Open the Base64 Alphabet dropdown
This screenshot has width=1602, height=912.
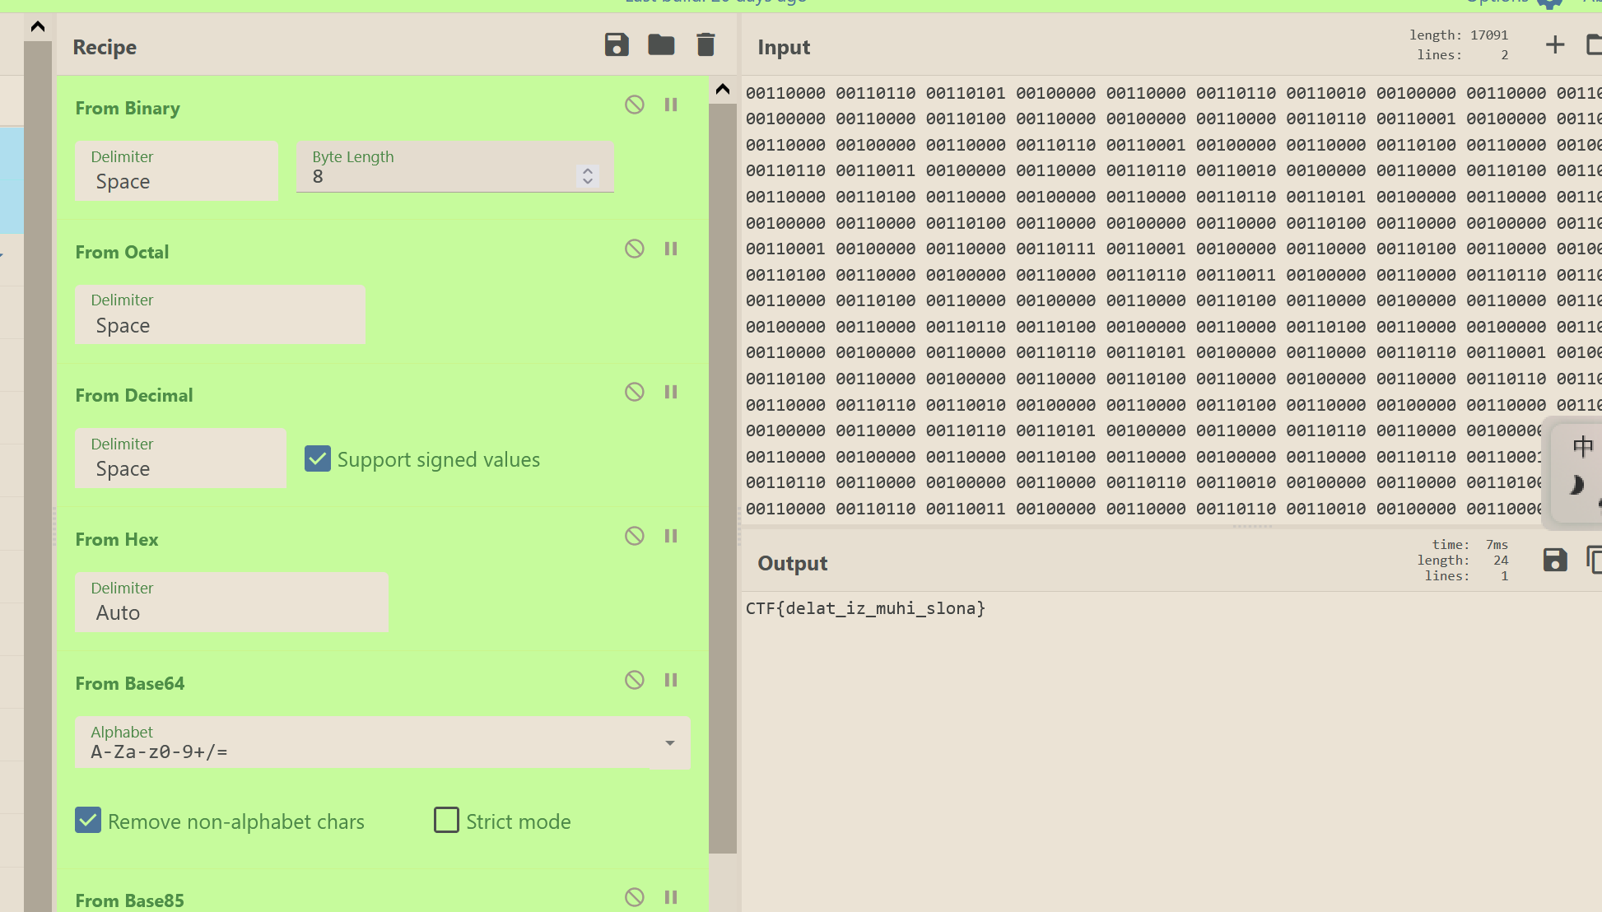(x=669, y=743)
